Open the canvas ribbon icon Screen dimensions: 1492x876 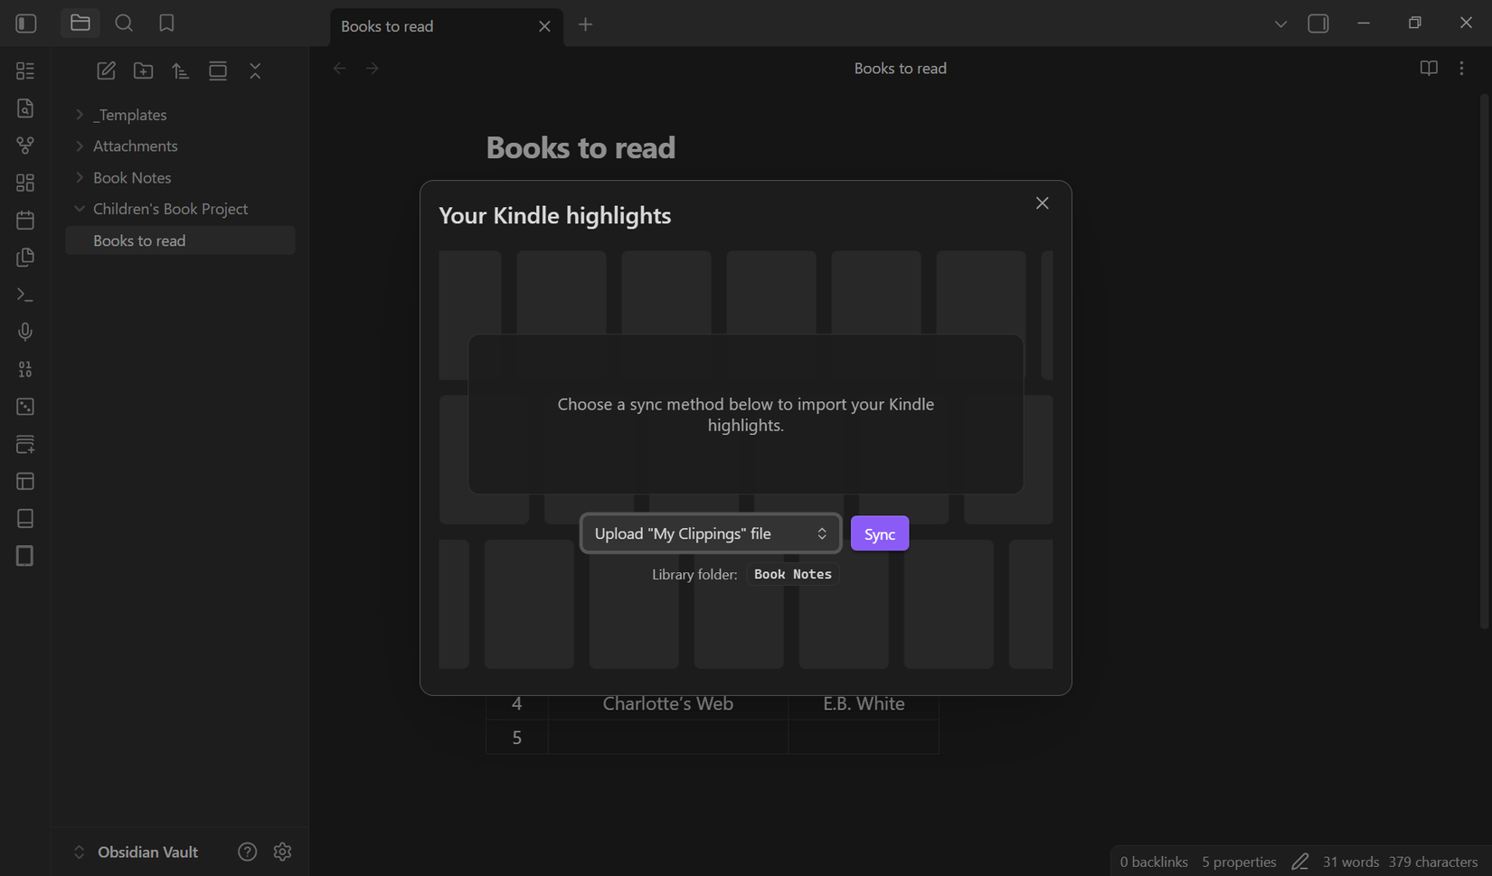[x=25, y=183]
